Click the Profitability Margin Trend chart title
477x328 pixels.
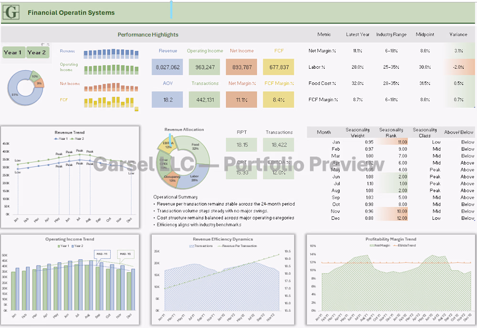pos(391,239)
